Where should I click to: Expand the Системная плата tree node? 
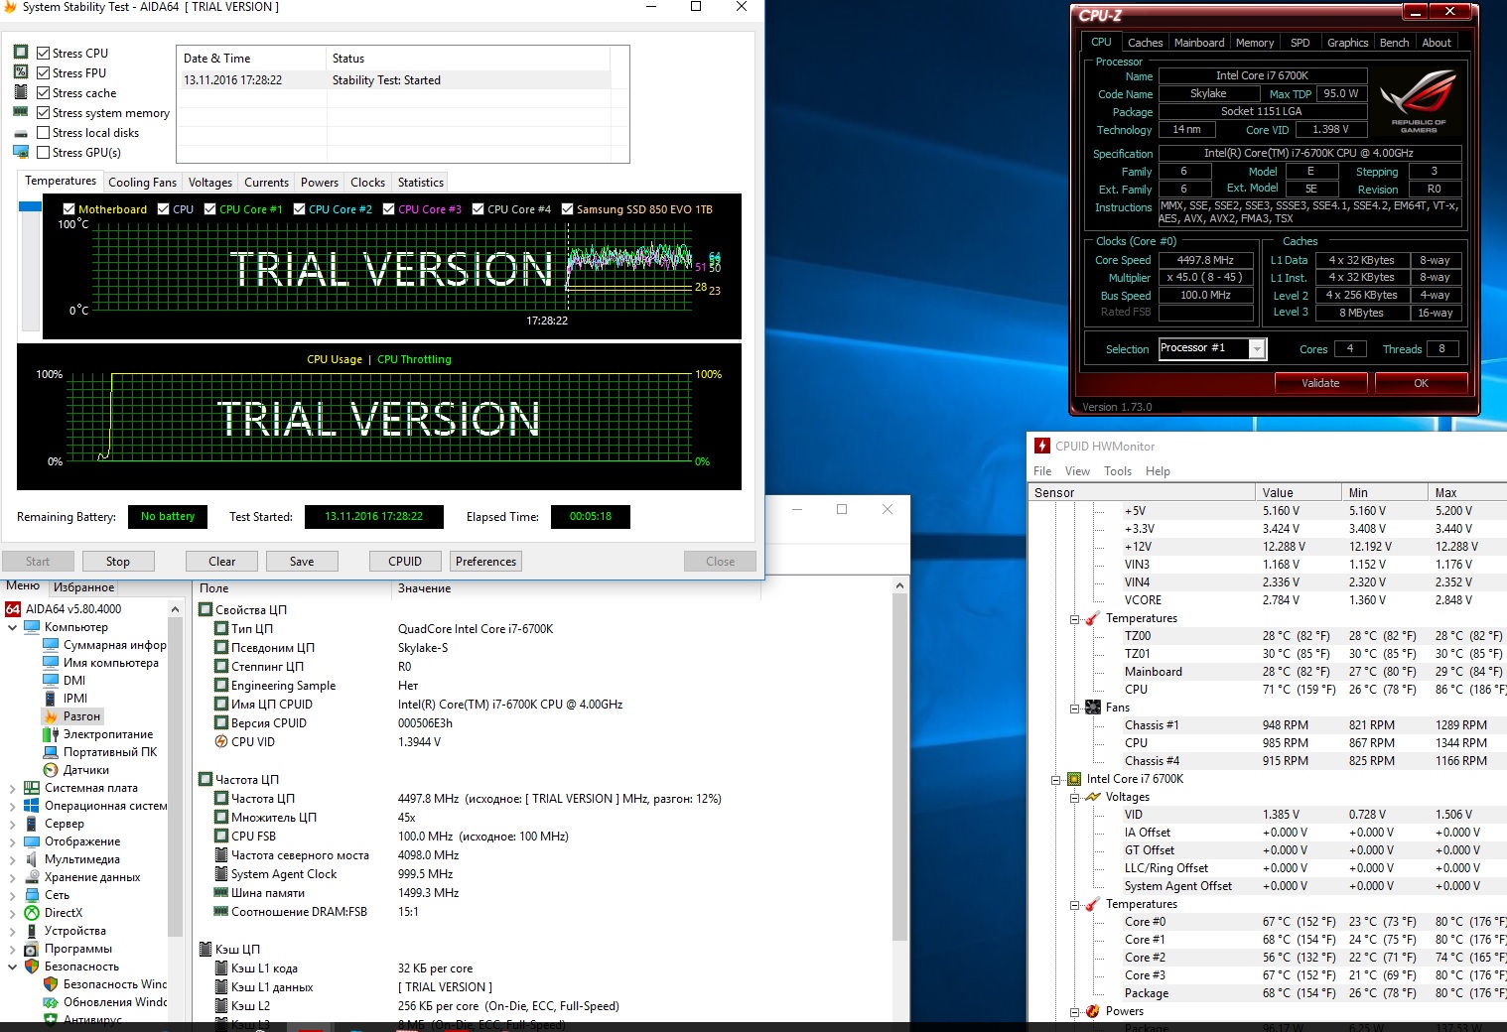[x=12, y=788]
